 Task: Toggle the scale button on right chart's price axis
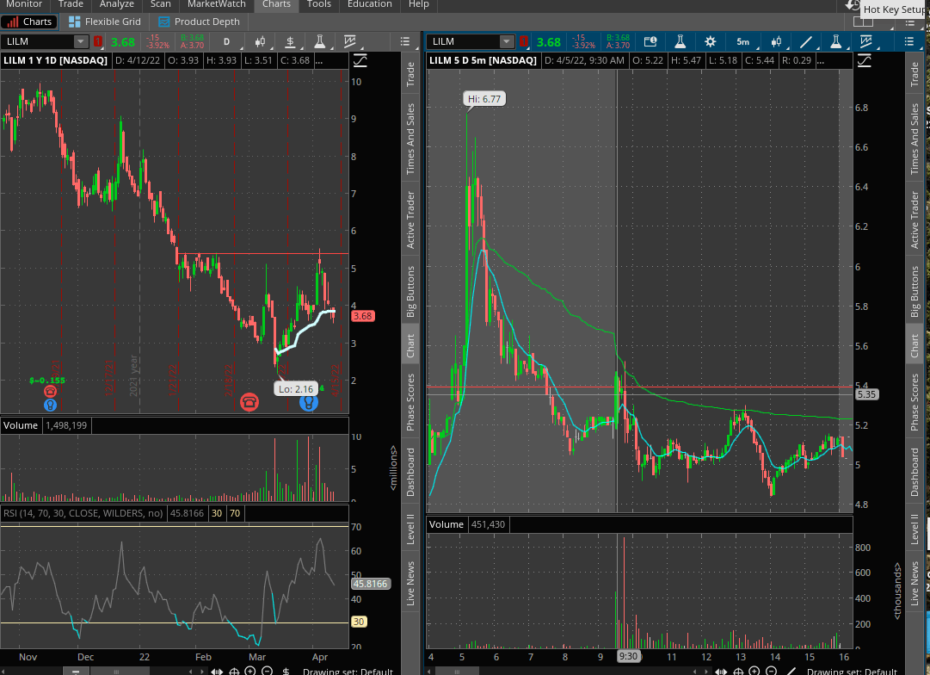[865, 60]
